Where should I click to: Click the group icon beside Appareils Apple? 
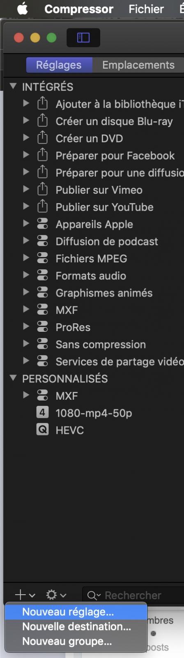click(x=43, y=224)
